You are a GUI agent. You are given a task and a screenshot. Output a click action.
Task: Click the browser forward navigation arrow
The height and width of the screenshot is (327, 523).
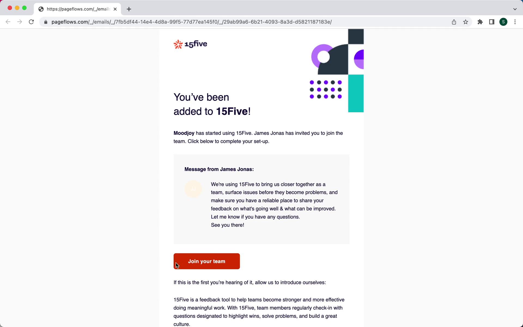(20, 22)
